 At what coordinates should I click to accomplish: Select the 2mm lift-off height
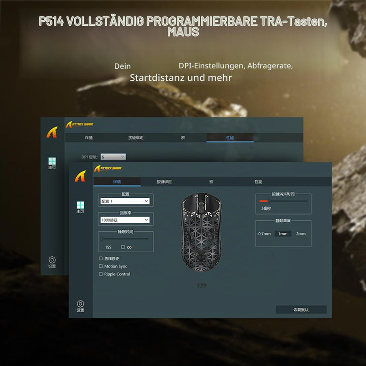click(x=300, y=234)
